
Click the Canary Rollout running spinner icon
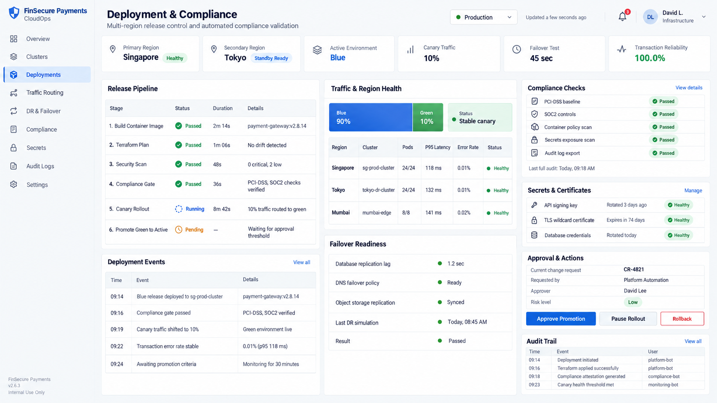[x=179, y=209]
